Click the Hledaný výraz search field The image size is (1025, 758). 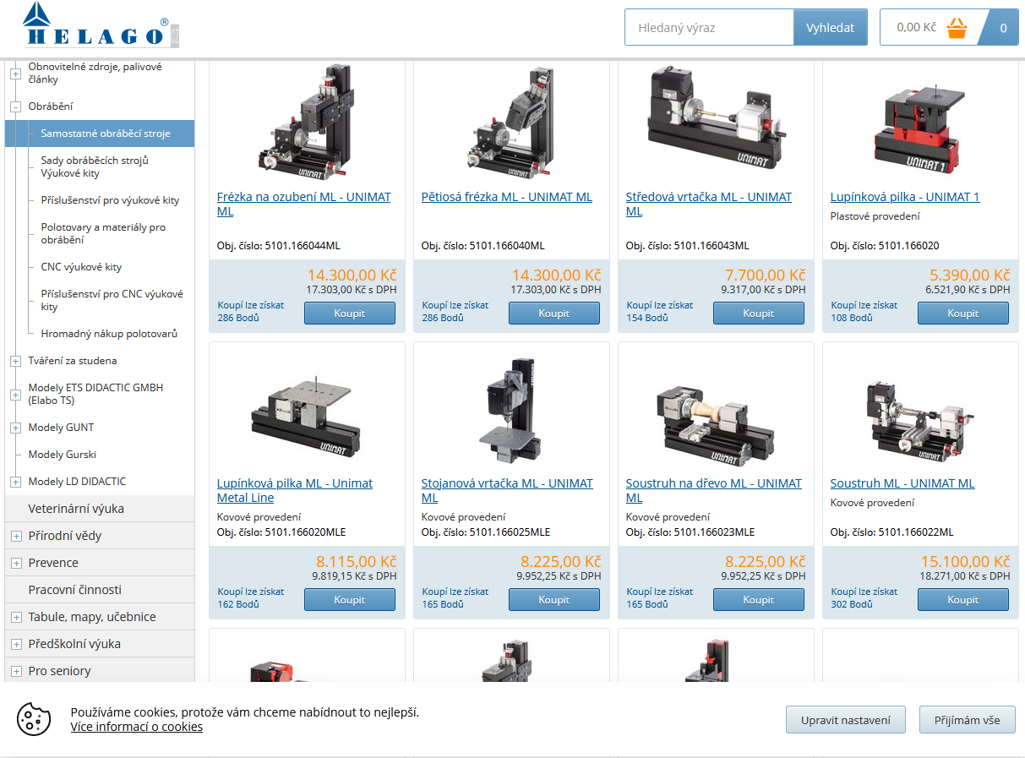[x=709, y=27]
